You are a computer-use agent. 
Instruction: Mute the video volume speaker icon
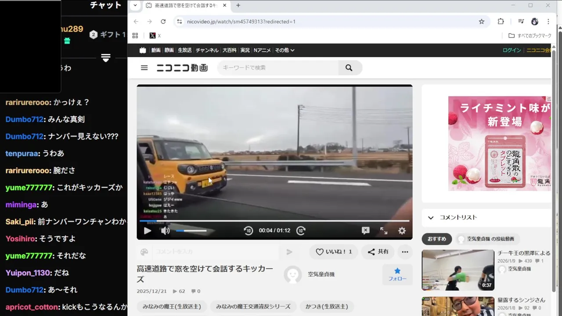point(165,230)
